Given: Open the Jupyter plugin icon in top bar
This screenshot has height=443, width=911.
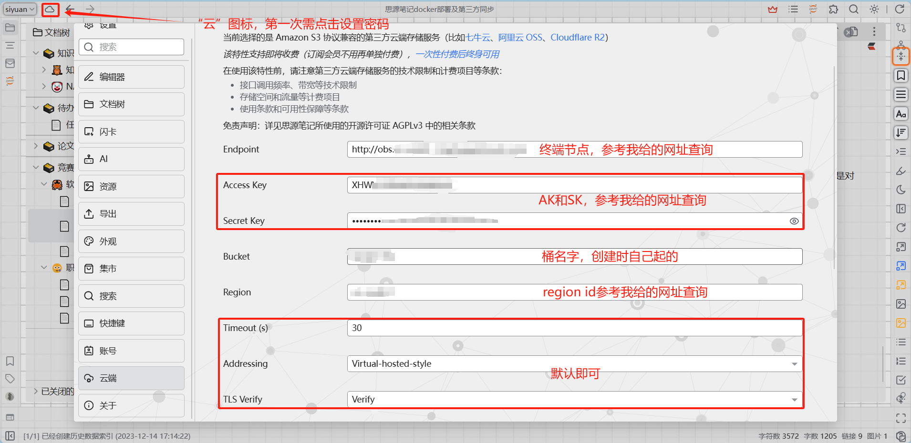Looking at the screenshot, I should click(x=813, y=9).
